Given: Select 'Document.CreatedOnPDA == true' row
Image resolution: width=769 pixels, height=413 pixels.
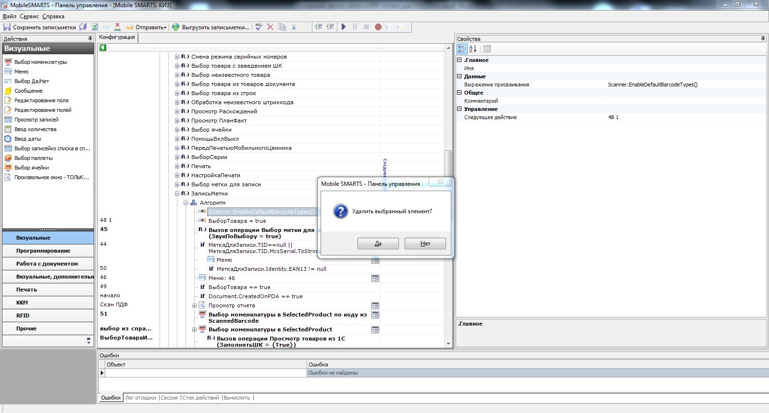Looking at the screenshot, I should click(255, 296).
